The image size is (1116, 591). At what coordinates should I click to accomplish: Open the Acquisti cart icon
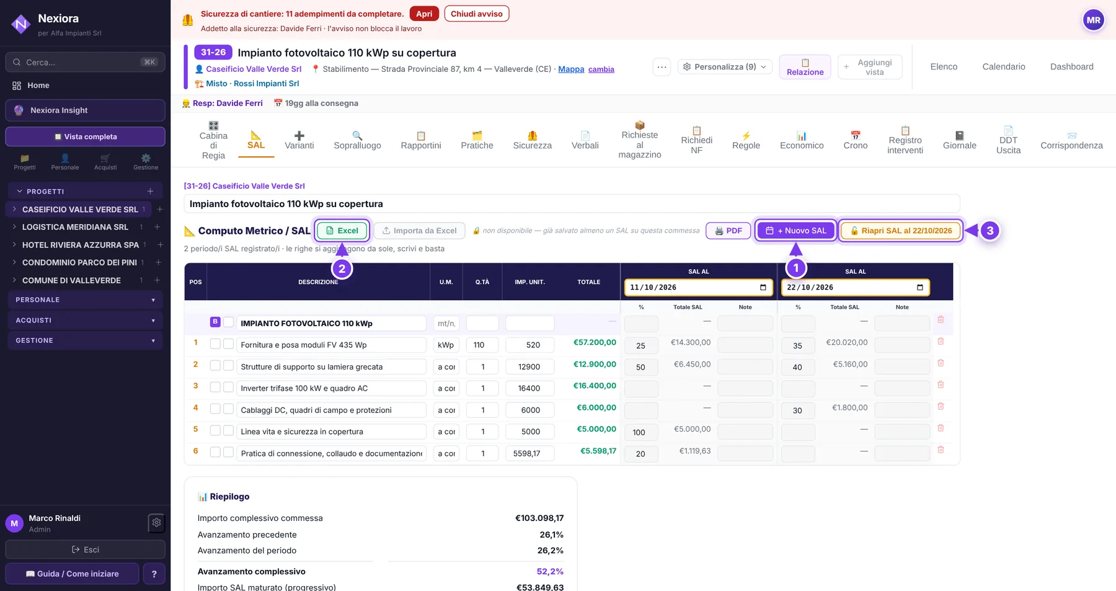105,162
